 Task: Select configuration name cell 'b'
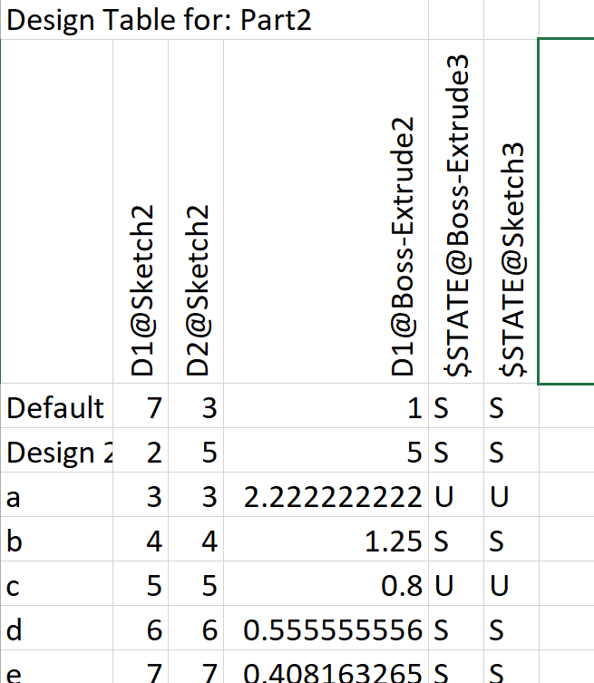(x=56, y=540)
